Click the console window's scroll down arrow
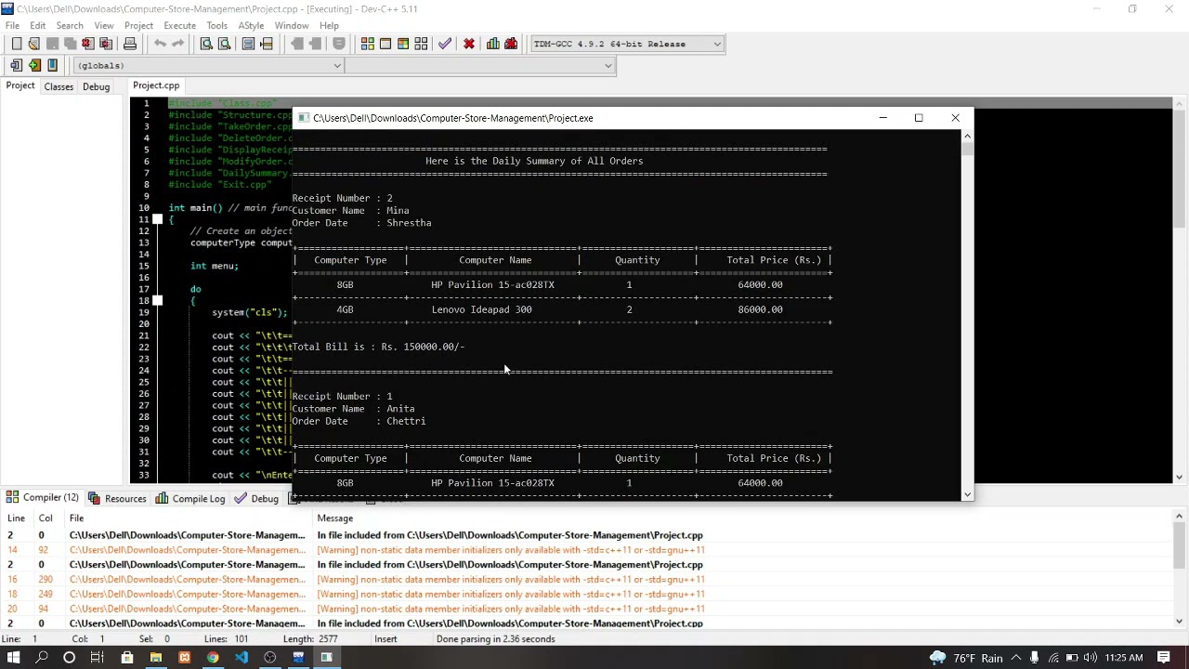The image size is (1189, 669). [x=967, y=494]
